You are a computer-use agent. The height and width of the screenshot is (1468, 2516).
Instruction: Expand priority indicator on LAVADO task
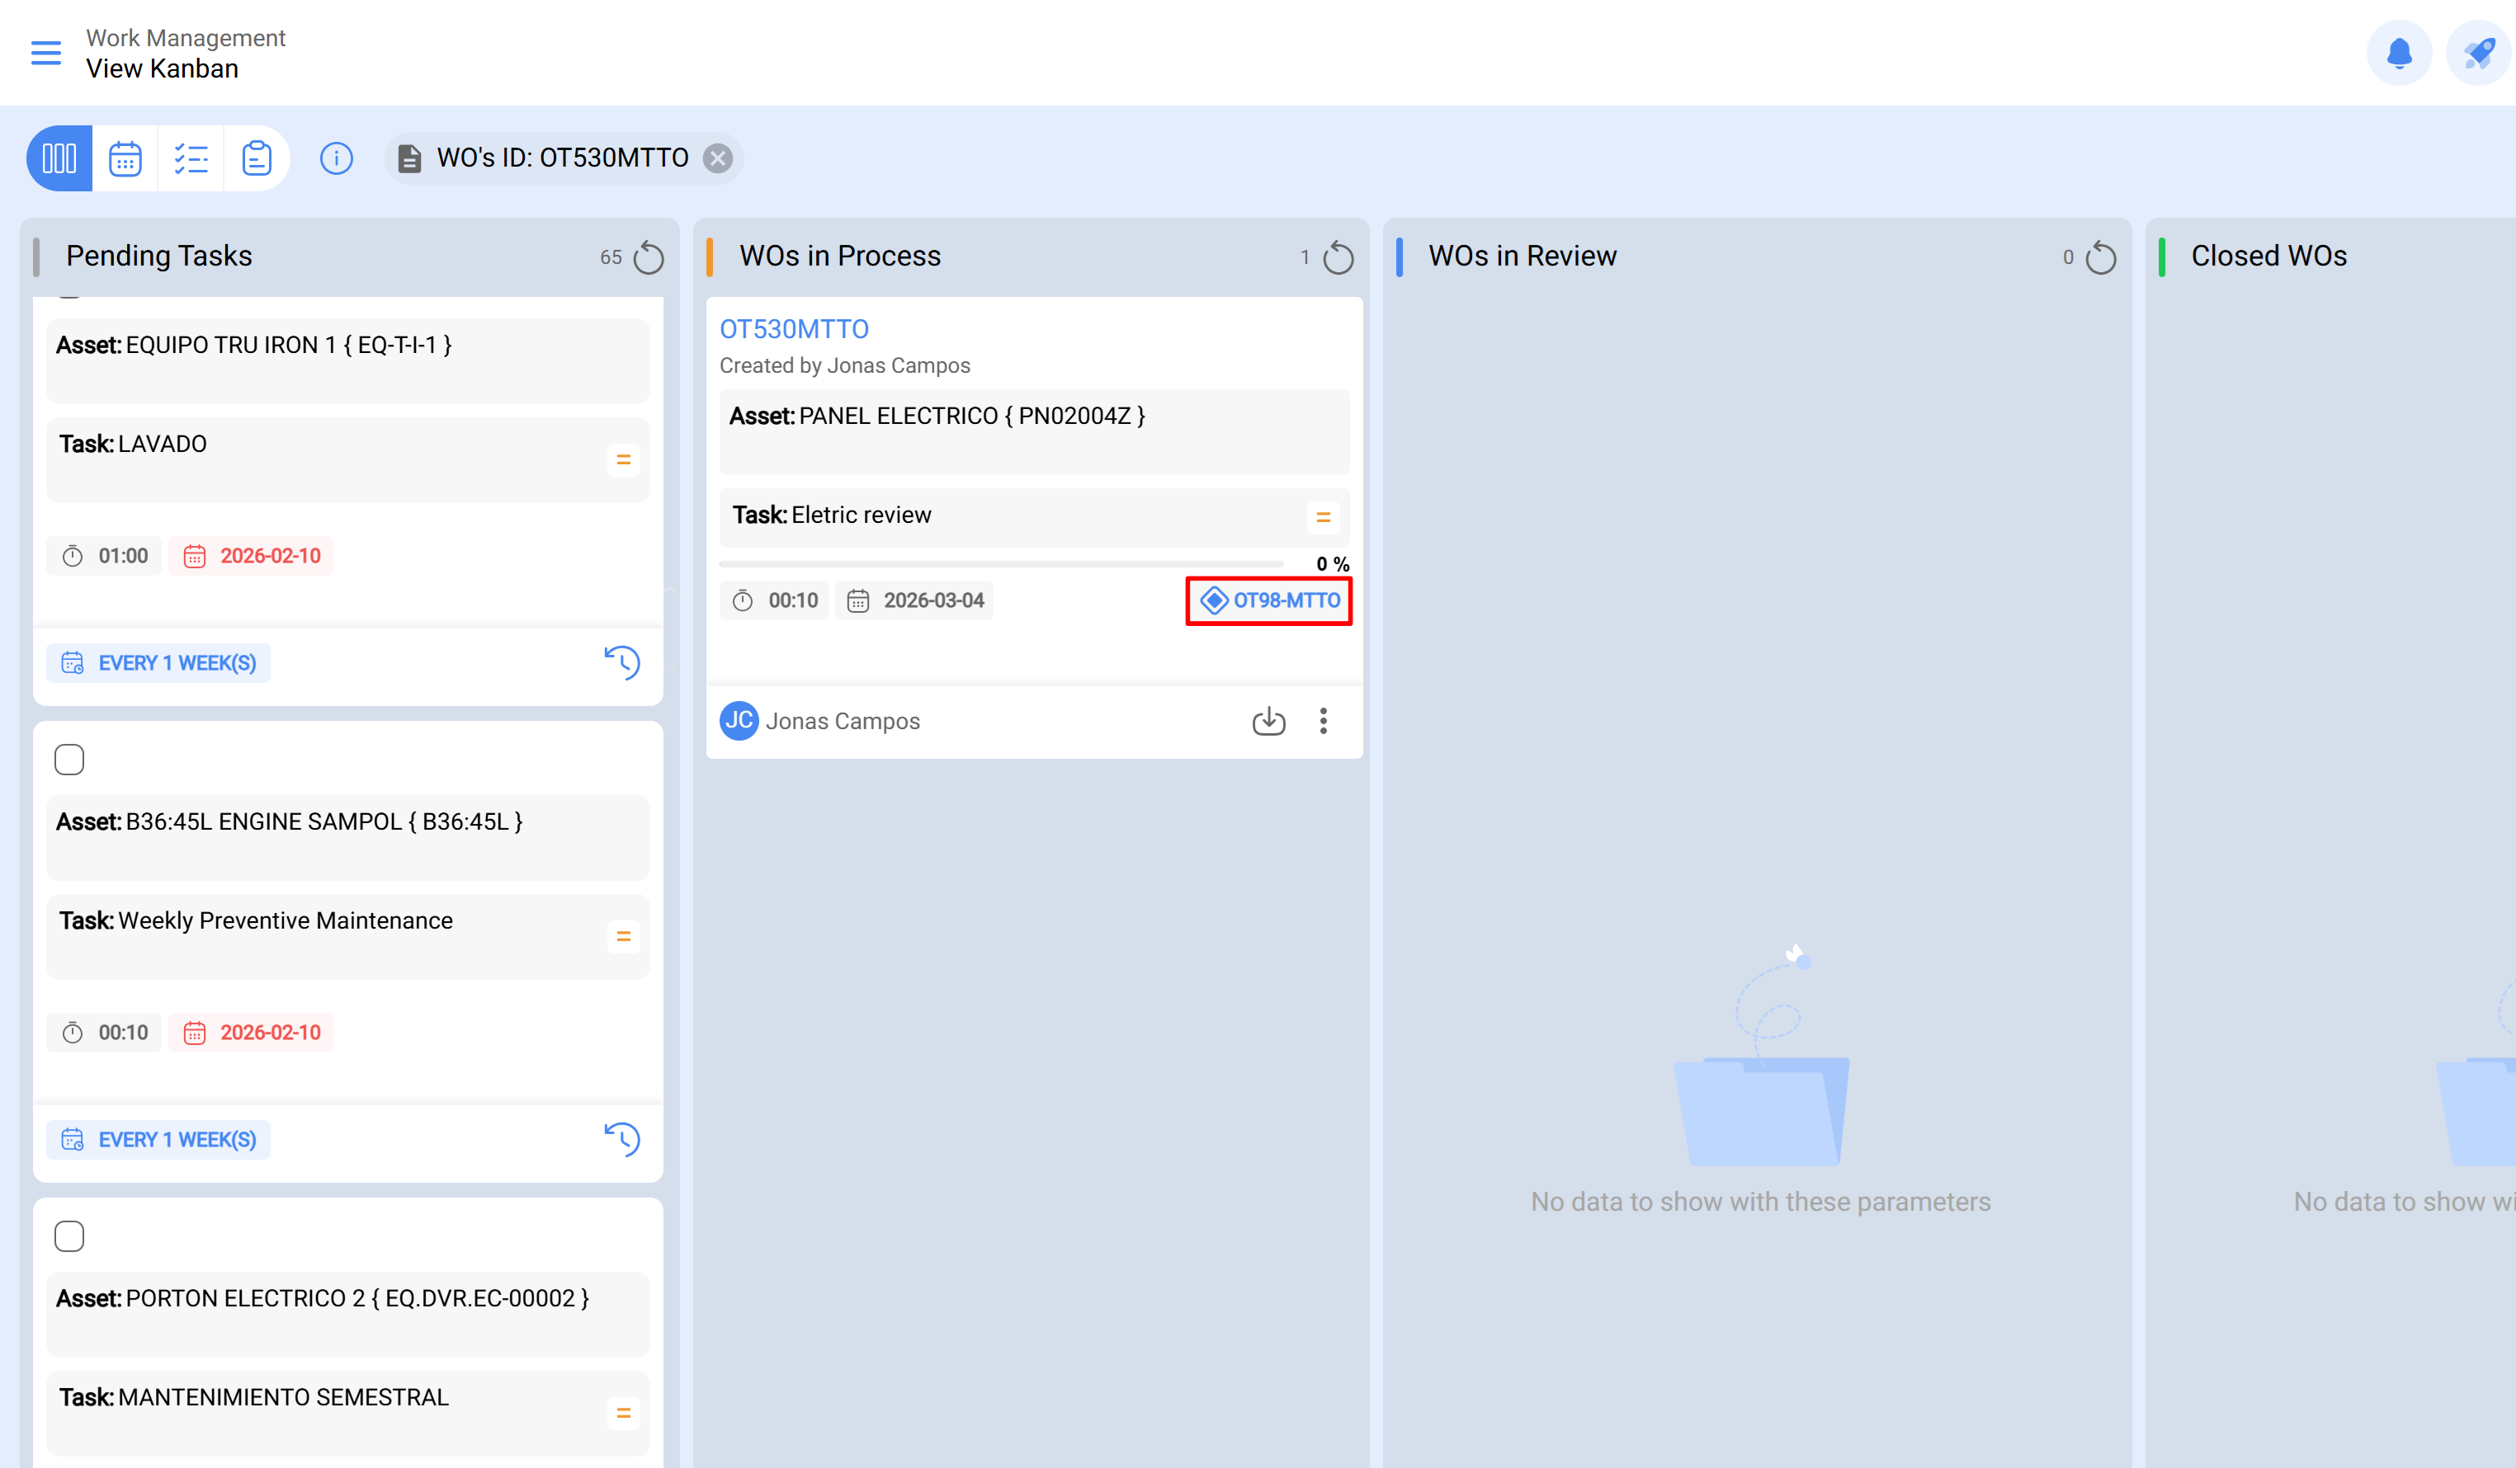(x=623, y=460)
